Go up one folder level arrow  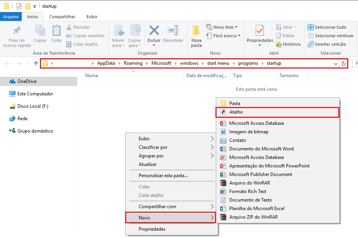[x=36, y=64]
